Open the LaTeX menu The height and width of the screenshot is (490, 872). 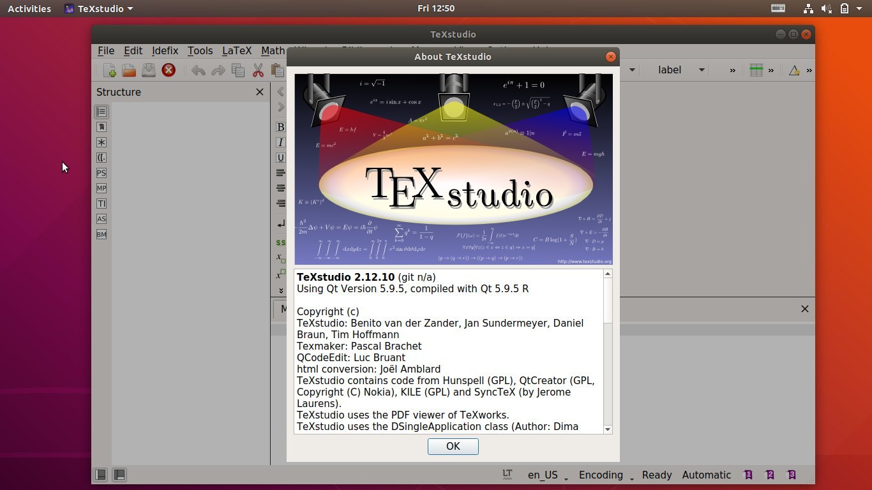click(237, 50)
